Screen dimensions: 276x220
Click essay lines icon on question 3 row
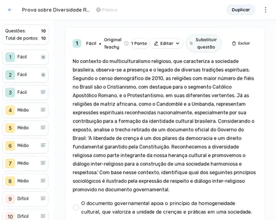tap(43, 92)
